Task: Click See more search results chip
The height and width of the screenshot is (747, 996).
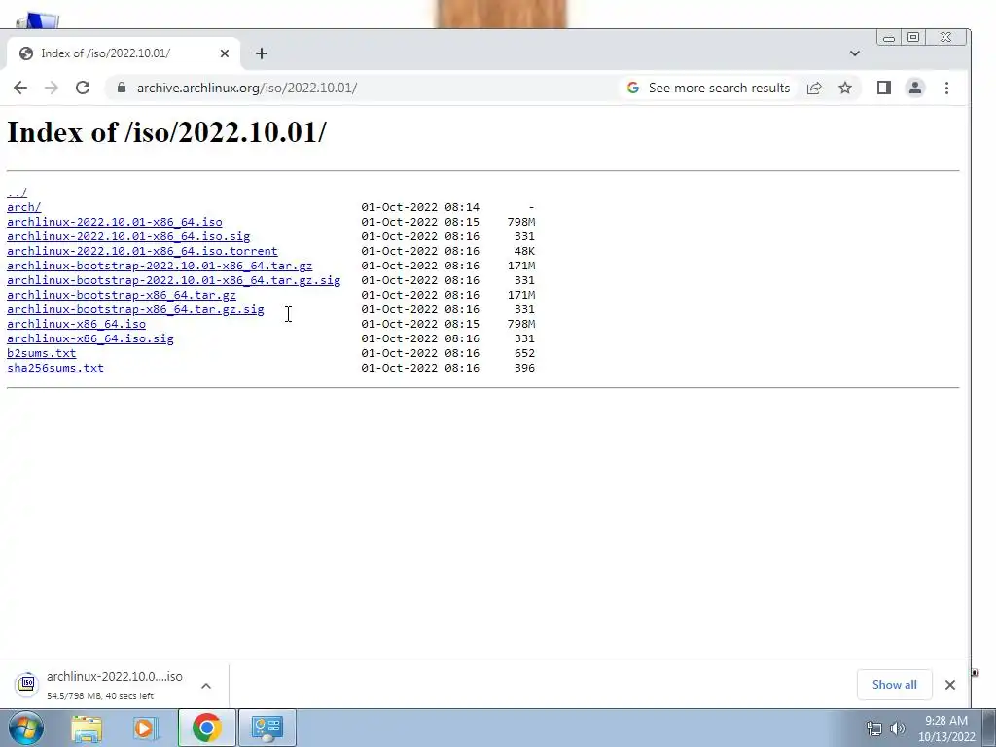Action: [x=709, y=88]
